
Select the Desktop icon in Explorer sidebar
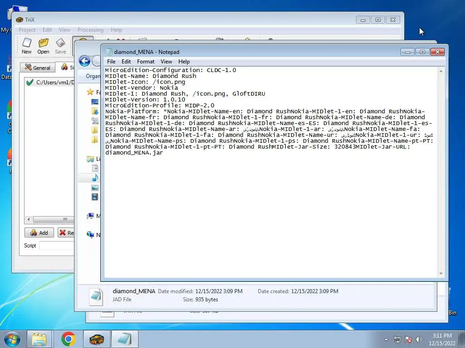[94, 102]
